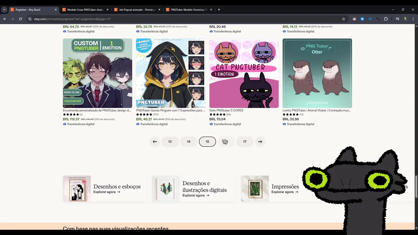Switch to the Modelo Crow PNGTuber tab
The width and height of the screenshot is (418, 235).
(85, 10)
